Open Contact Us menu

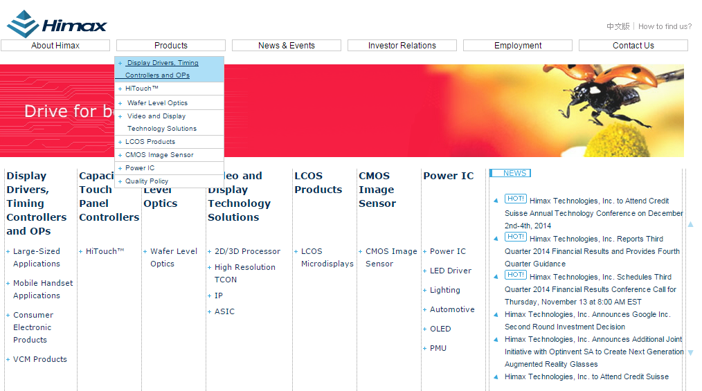[633, 46]
